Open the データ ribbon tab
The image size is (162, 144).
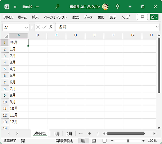point(88,17)
